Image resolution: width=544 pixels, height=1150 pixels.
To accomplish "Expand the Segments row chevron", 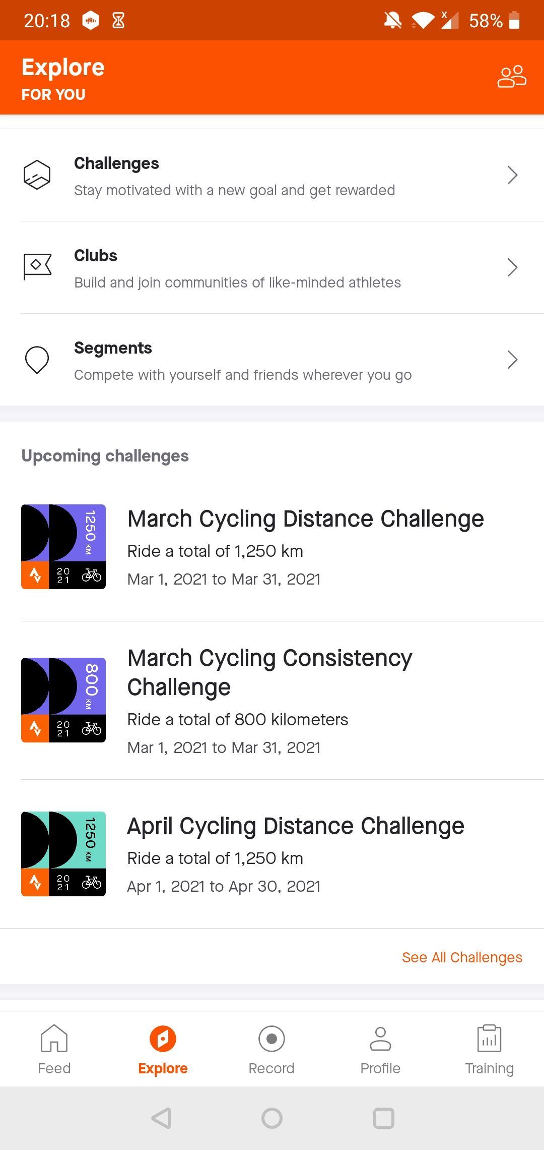I will [x=512, y=360].
